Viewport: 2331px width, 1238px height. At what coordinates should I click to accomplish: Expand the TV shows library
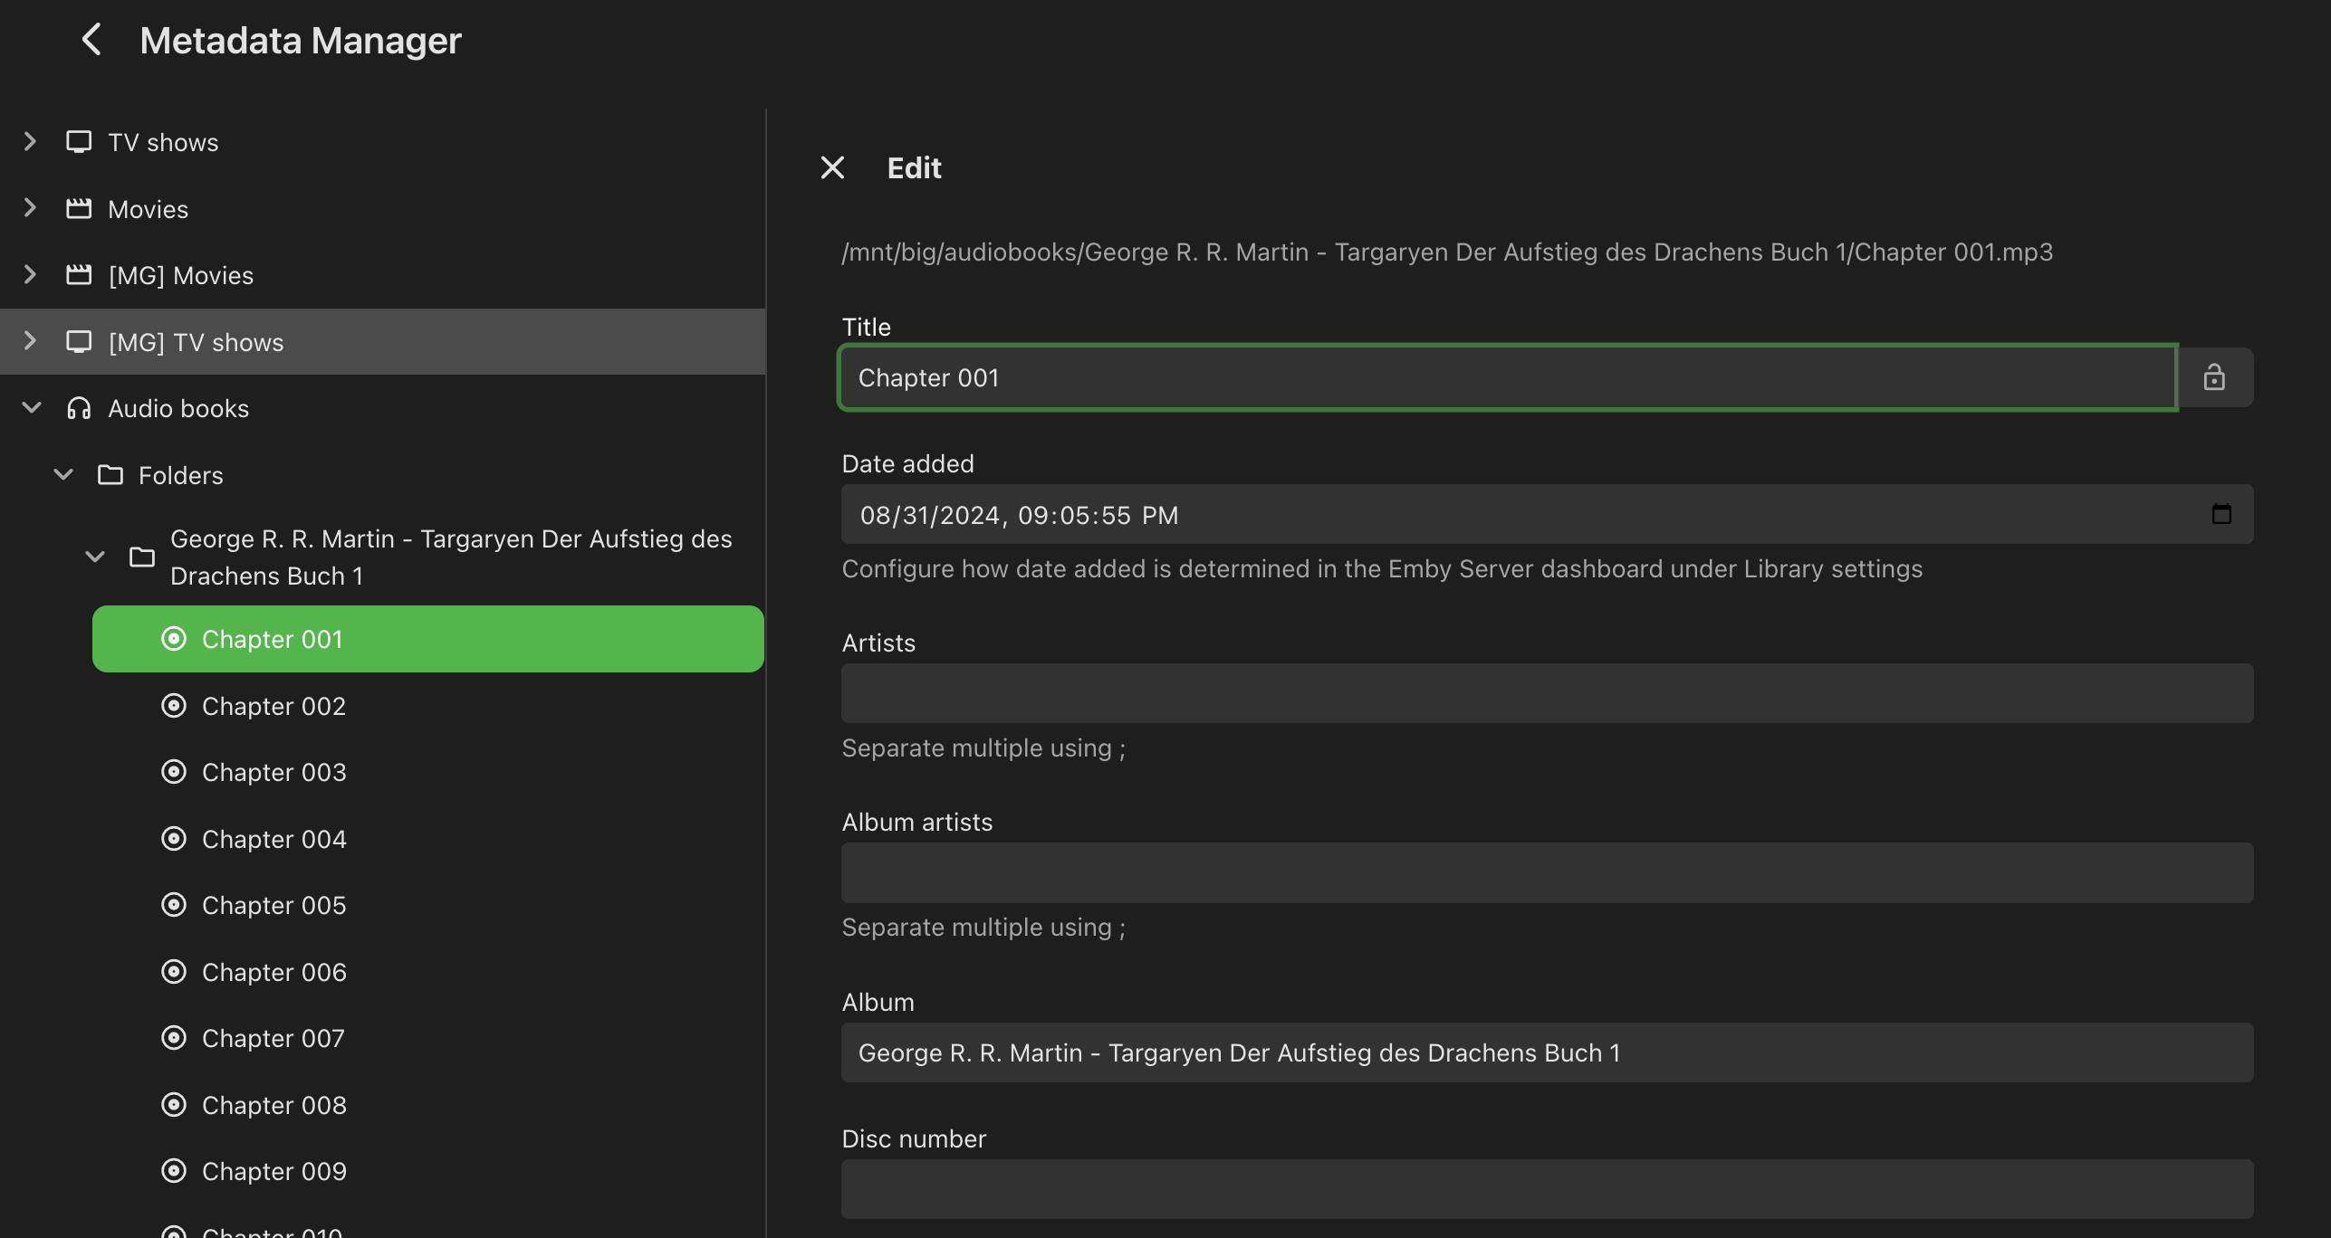[30, 142]
